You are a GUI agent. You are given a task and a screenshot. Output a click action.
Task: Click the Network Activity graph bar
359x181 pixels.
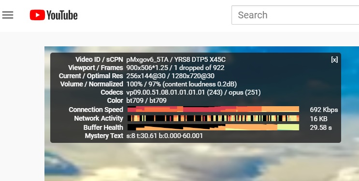[x=213, y=118]
